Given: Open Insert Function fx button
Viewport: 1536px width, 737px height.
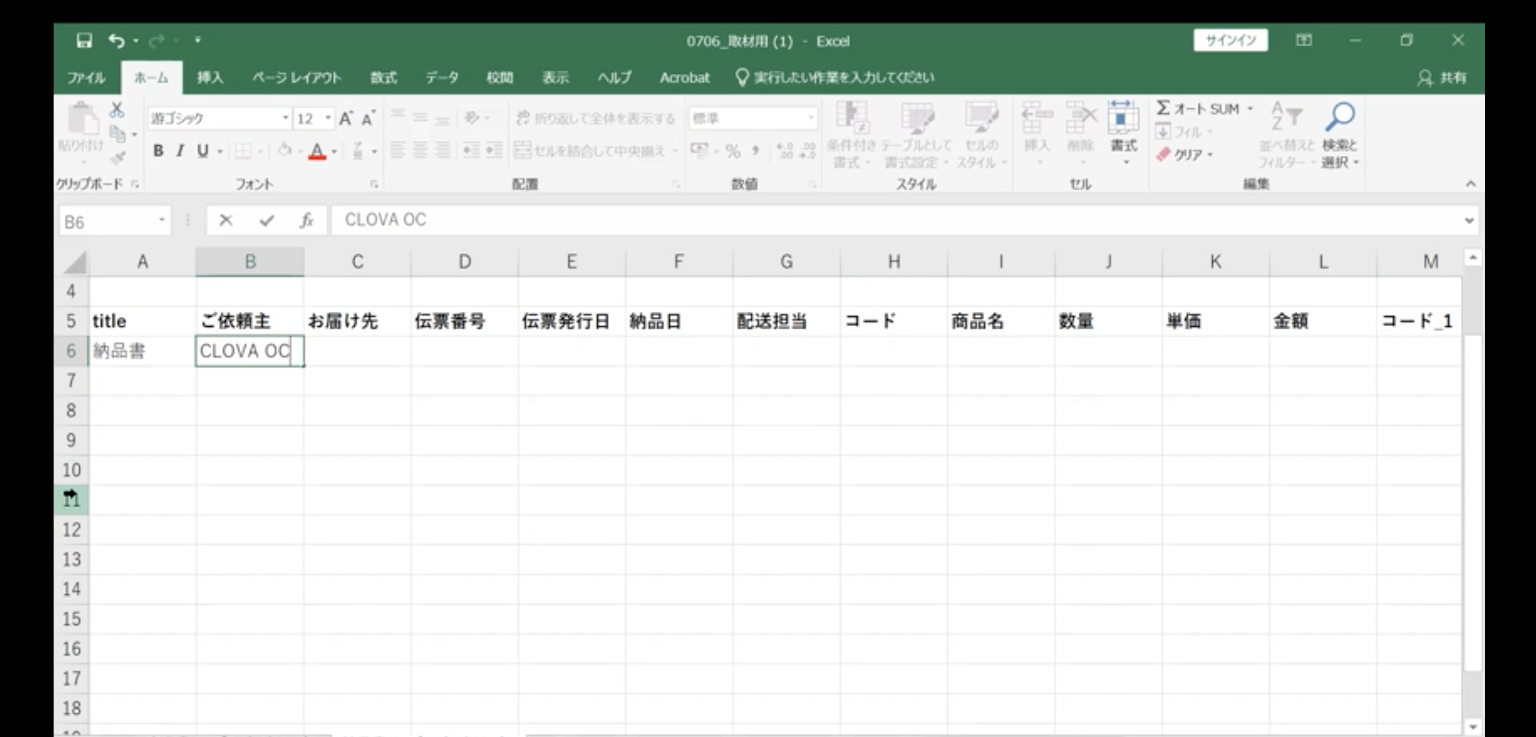Looking at the screenshot, I should [307, 221].
